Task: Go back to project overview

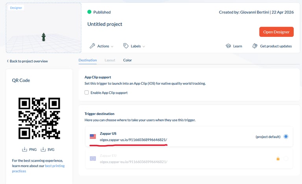Action: (28, 61)
